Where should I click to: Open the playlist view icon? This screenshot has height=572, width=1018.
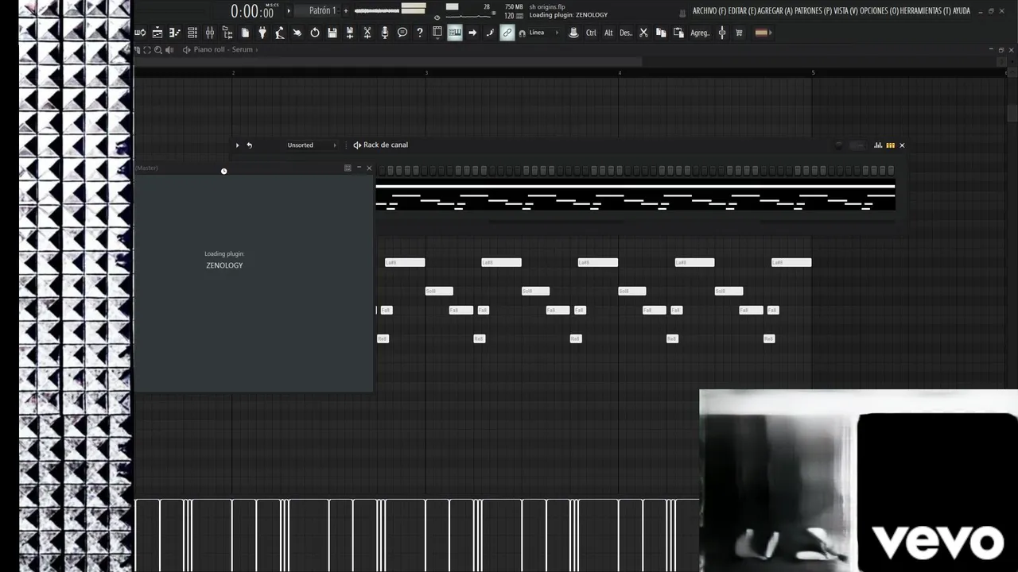[x=157, y=33]
